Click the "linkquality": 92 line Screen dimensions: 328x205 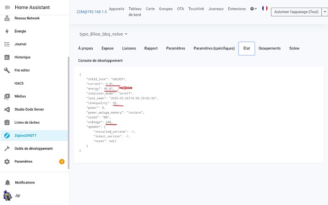(x=102, y=103)
